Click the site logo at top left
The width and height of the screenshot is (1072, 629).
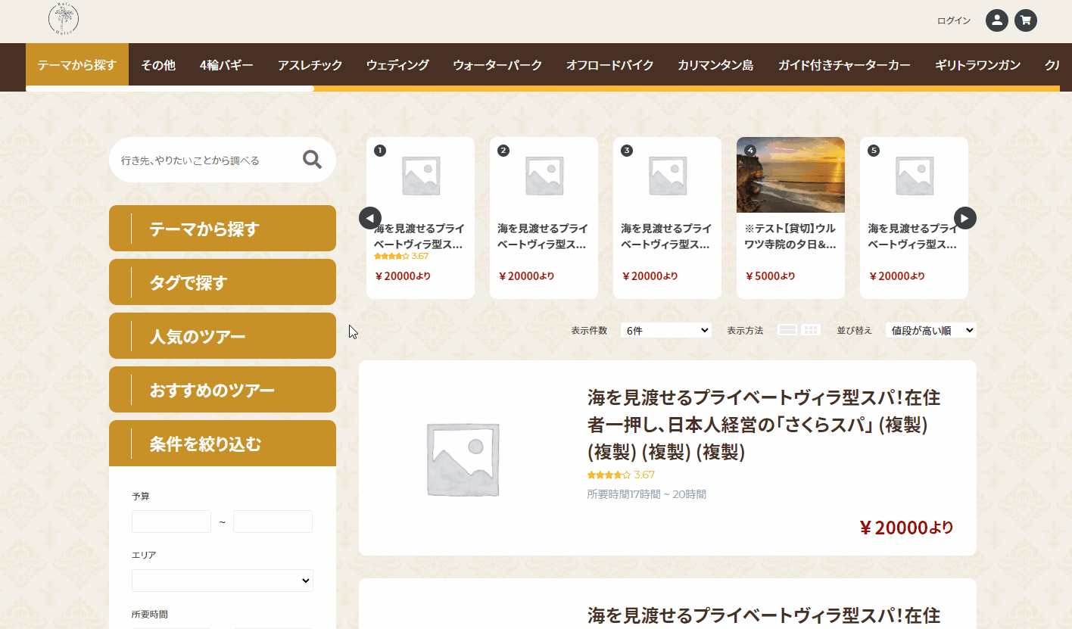(x=64, y=20)
